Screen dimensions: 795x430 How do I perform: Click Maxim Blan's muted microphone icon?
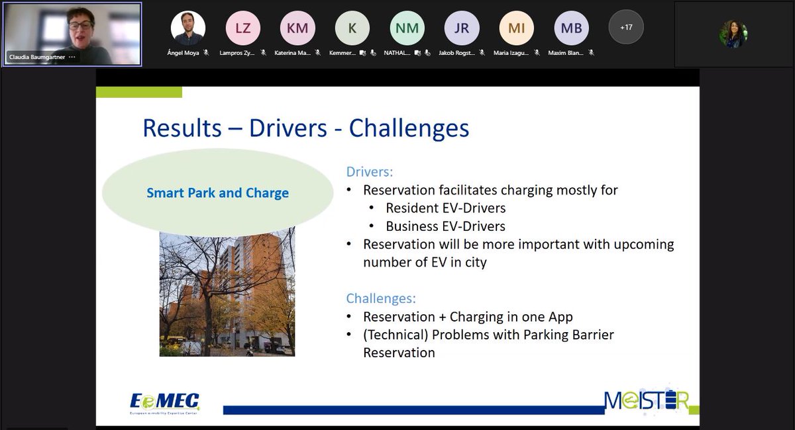[592, 51]
